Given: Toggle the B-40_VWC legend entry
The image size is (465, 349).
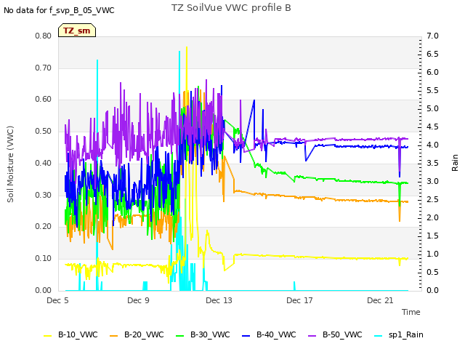Looking at the screenshot, I should point(269,334).
